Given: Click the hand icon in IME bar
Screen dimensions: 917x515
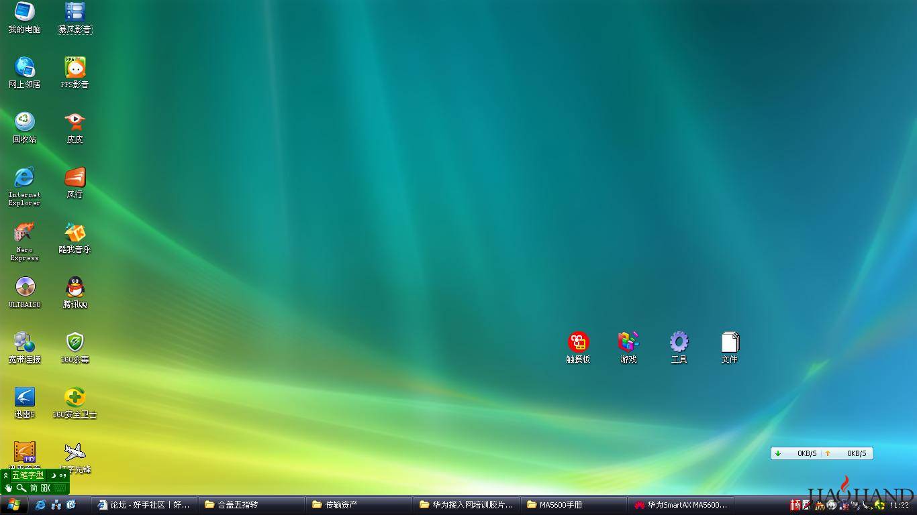Looking at the screenshot, I should [x=9, y=488].
